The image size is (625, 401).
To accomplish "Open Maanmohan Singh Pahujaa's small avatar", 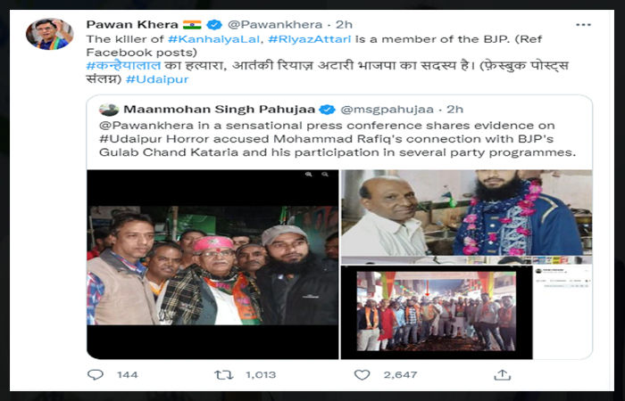I will tap(108, 110).
